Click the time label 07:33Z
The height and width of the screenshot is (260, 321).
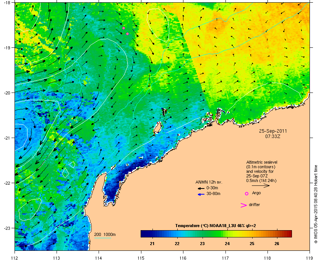point(273,136)
